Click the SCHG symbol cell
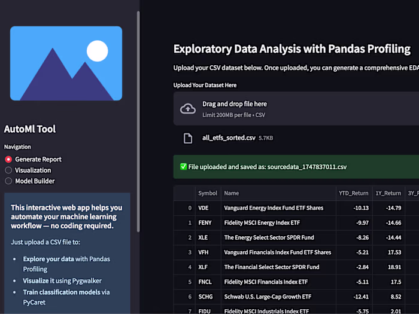419x314 pixels. [208, 297]
